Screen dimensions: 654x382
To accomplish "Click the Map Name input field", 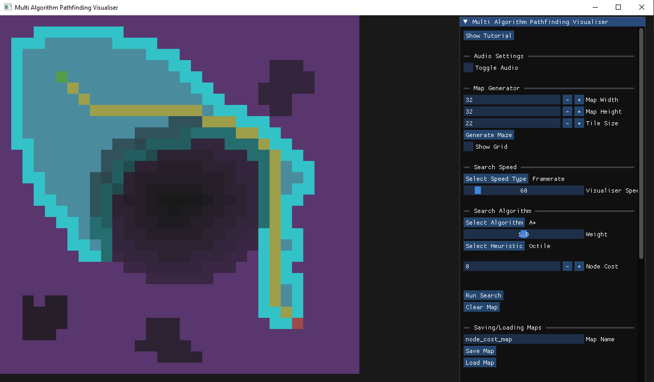I will (523, 339).
